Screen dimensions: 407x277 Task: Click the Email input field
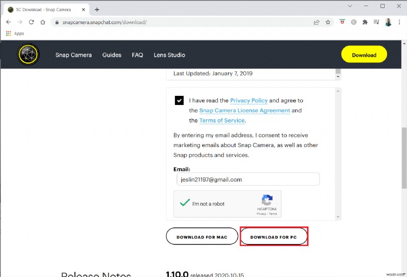click(248, 179)
